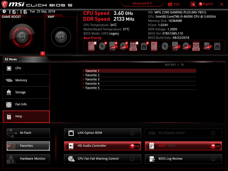
Task: Click the Help hot key icon
Action: 9,117
